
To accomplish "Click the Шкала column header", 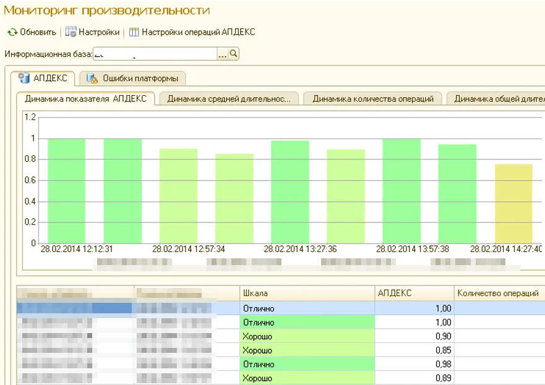I will 306,294.
